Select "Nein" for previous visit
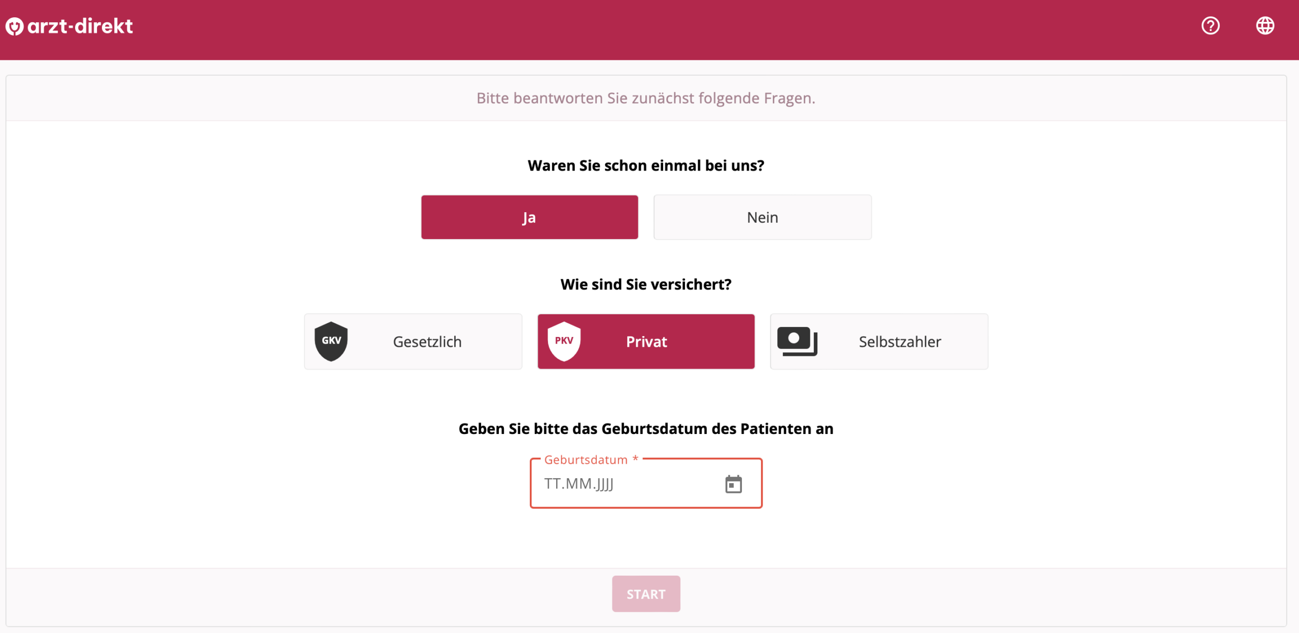 click(x=762, y=217)
